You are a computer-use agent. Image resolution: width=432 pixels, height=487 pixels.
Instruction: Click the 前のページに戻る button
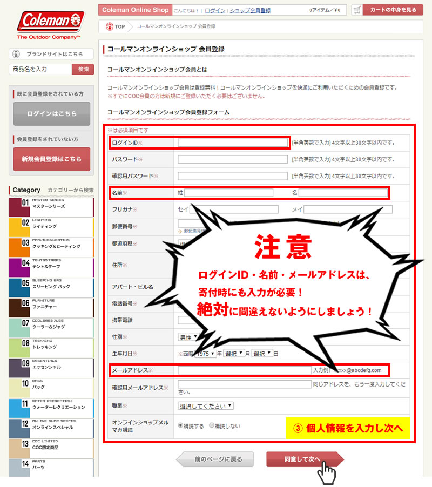click(x=215, y=459)
